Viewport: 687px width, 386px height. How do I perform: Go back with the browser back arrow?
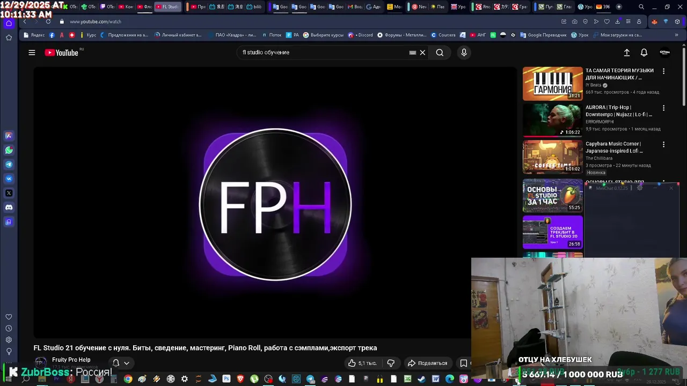25,21
